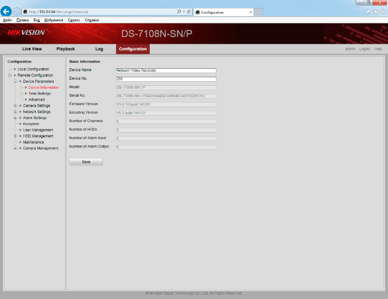
Task: Open the Playback tab
Action: tap(66, 49)
